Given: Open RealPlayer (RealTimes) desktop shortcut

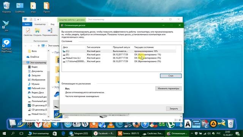Looking at the screenshot, I should (x=7, y=46).
